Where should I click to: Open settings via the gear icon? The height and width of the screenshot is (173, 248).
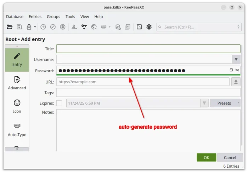click(x=149, y=27)
